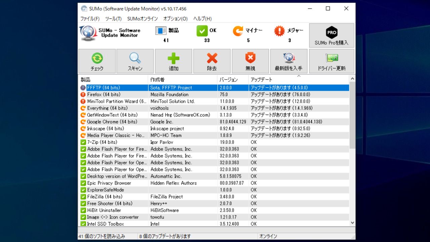Click green check icon beside HiBit Uninstaller

(83, 210)
